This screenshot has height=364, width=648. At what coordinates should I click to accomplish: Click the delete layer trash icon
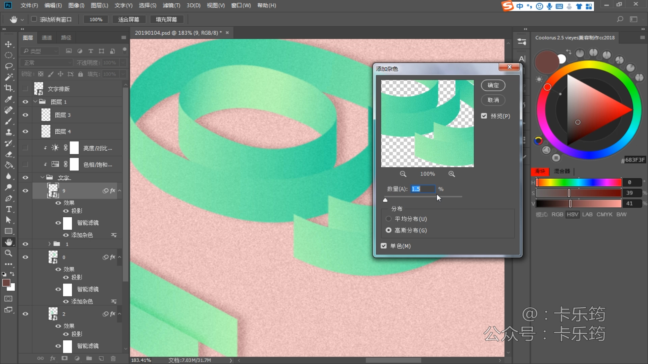coord(113,358)
